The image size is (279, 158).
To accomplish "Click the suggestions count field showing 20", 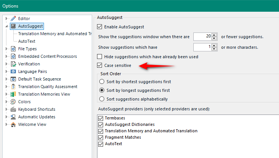I will (203, 37).
